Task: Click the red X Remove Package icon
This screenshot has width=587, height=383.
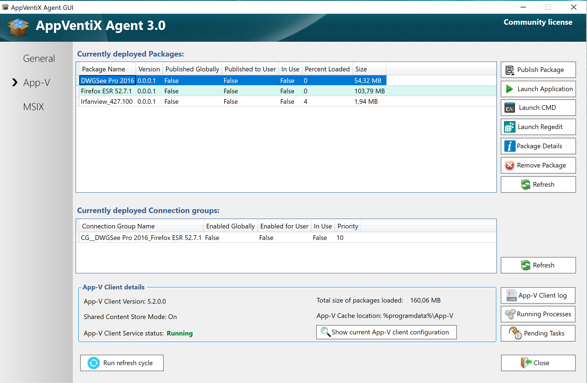Action: [x=510, y=165]
